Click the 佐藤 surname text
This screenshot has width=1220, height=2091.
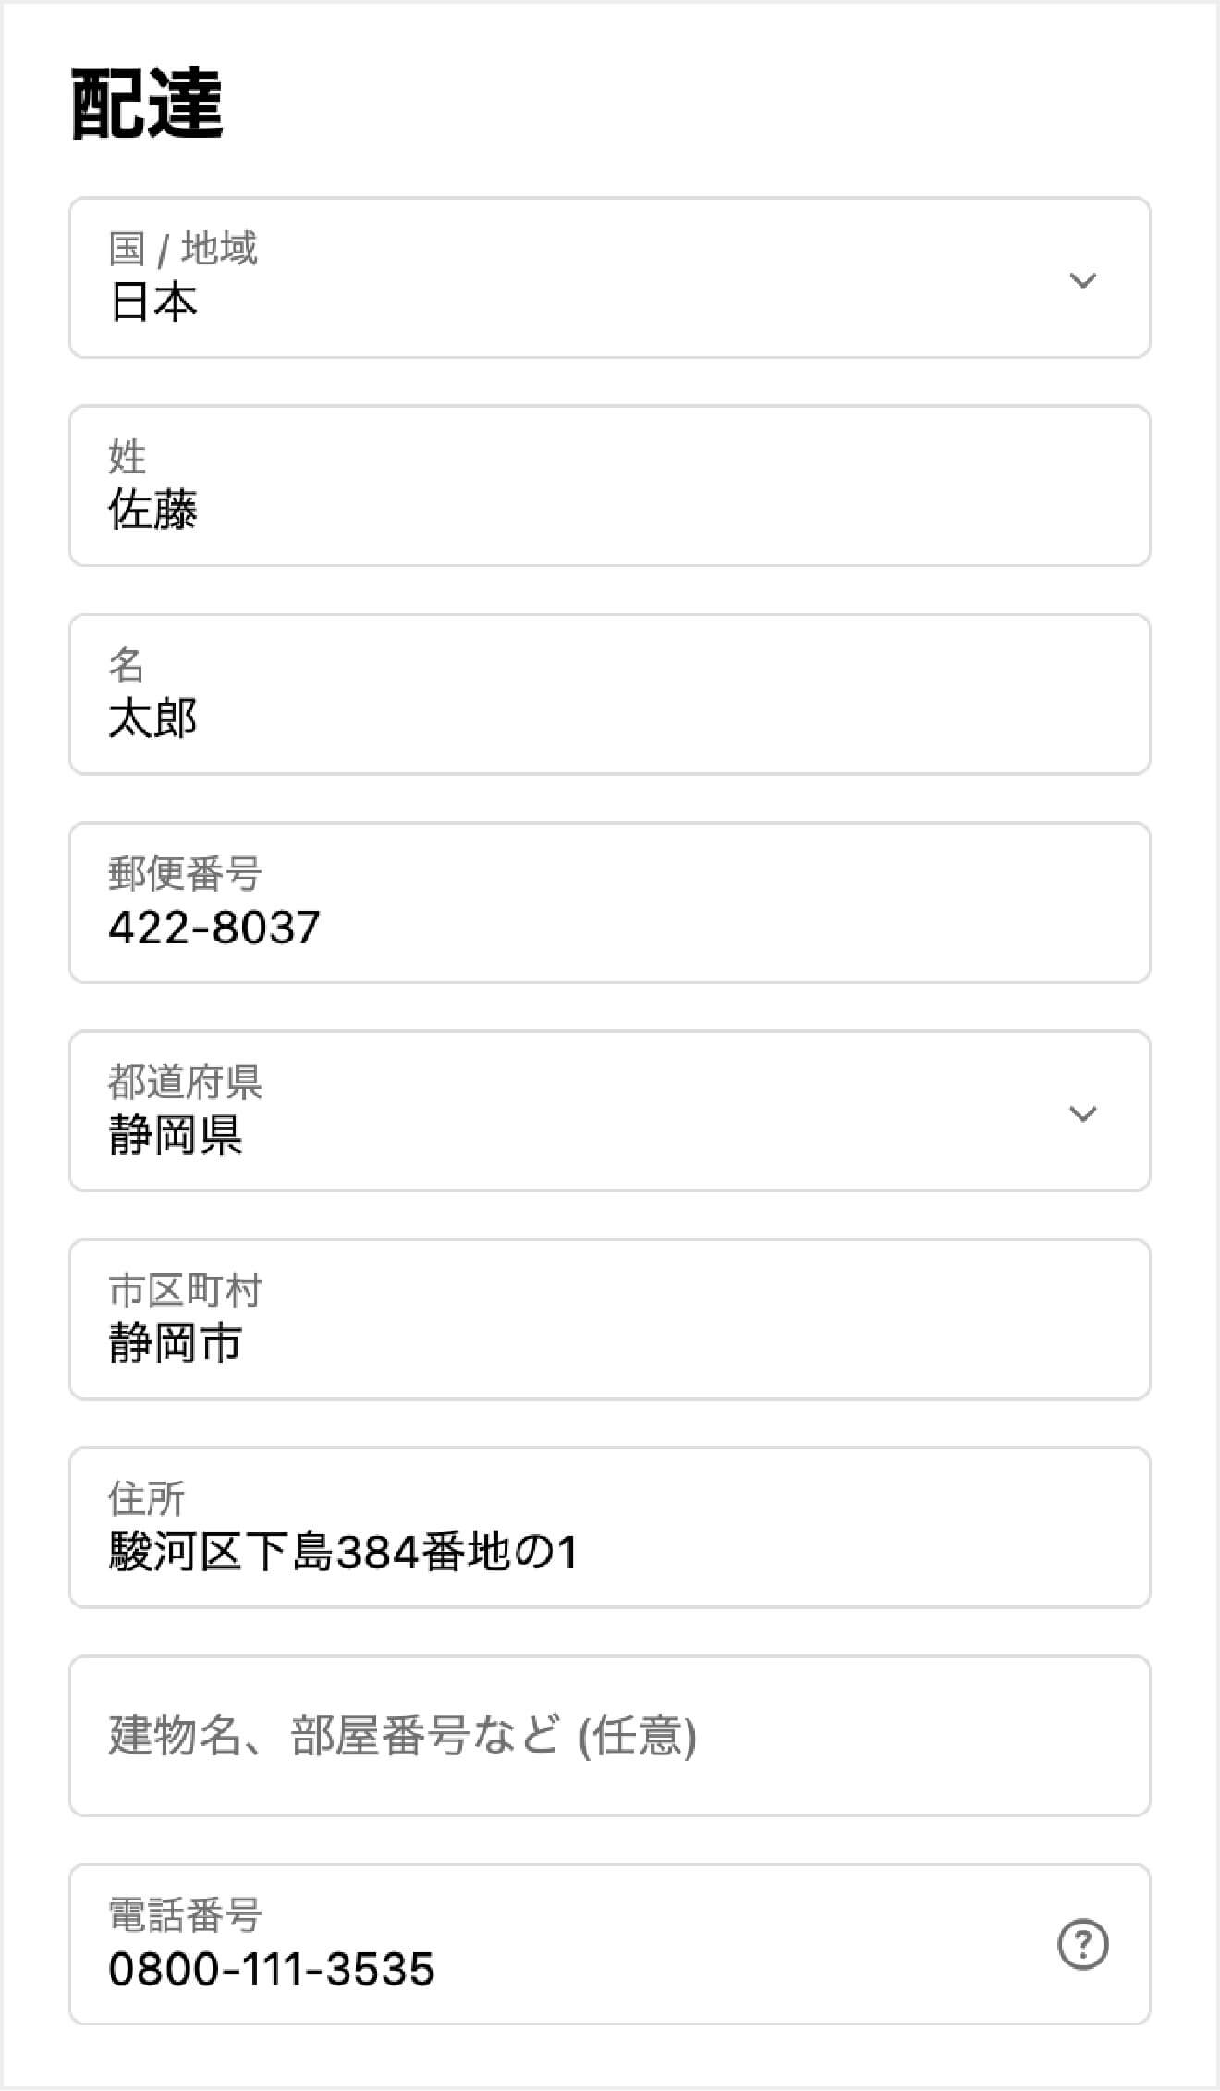tap(152, 510)
